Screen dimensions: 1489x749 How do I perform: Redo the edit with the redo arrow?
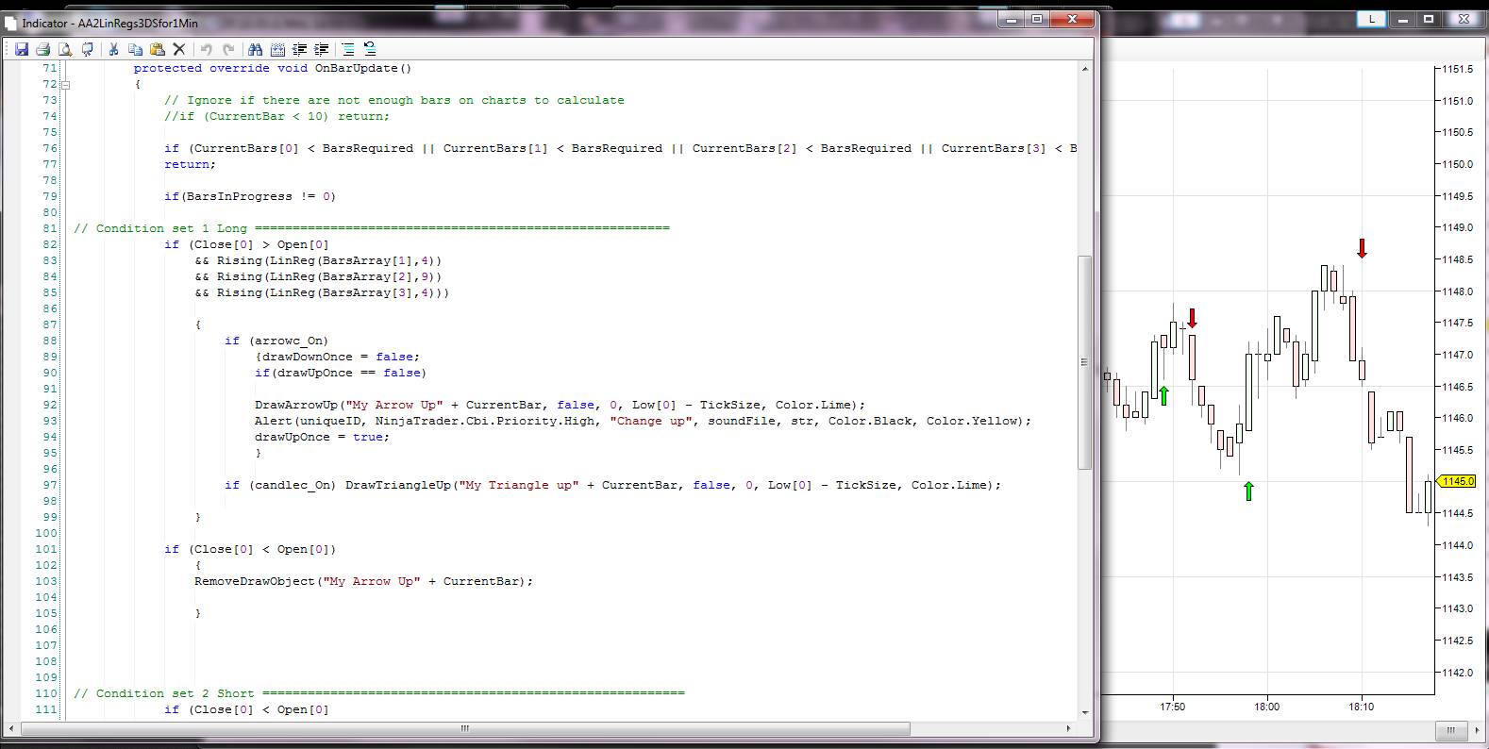coord(228,49)
